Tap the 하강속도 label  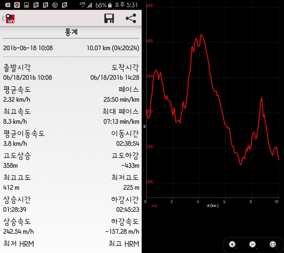(x=125, y=222)
